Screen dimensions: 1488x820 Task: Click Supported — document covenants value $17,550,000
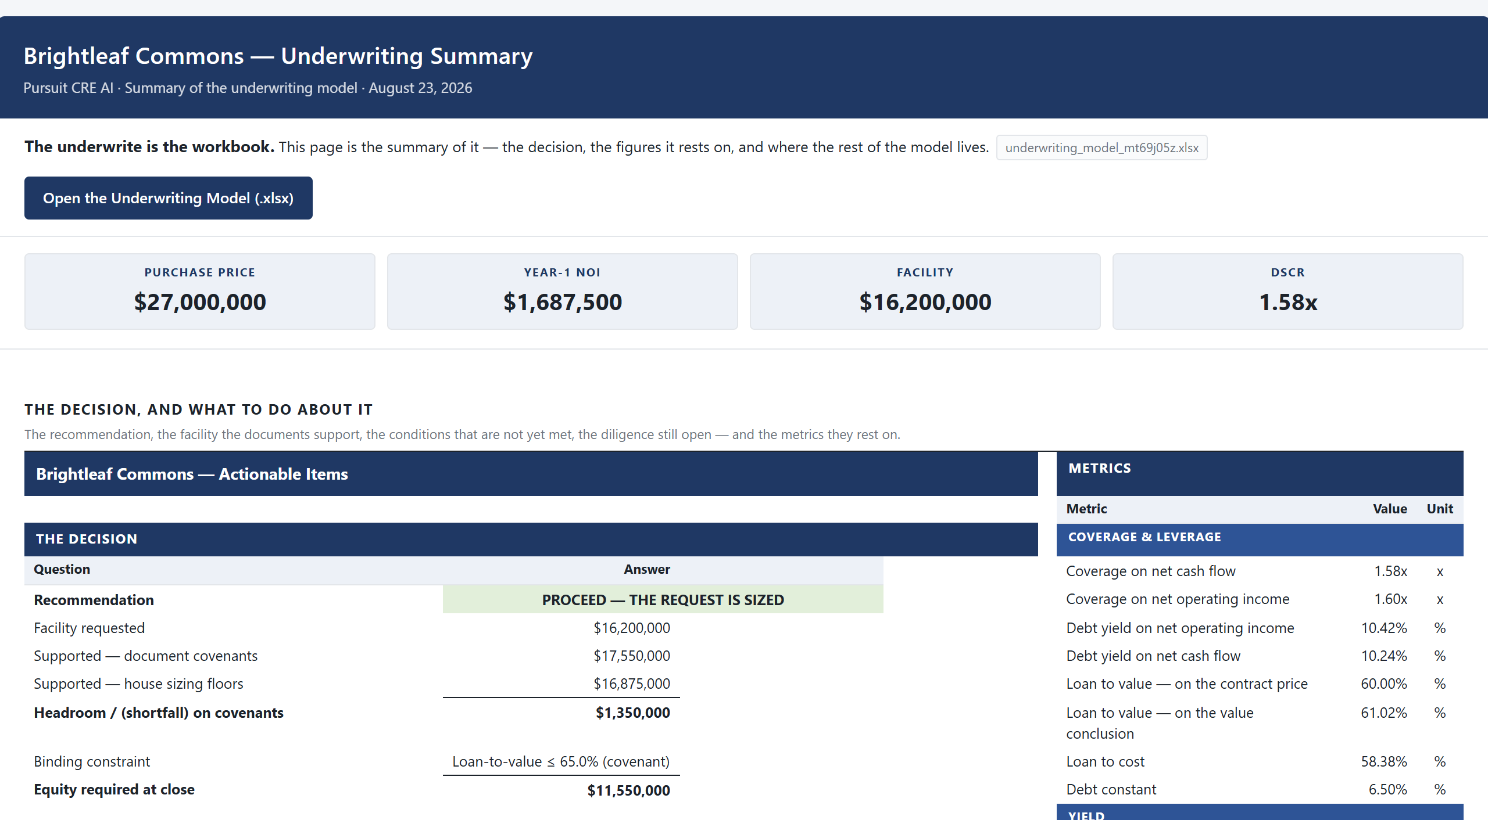click(632, 656)
